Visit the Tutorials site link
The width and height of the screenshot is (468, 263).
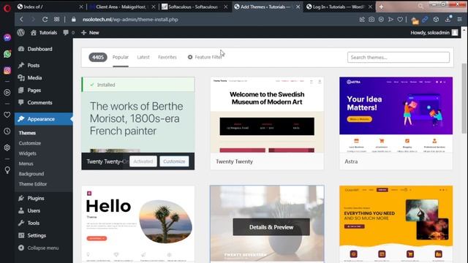(44, 32)
